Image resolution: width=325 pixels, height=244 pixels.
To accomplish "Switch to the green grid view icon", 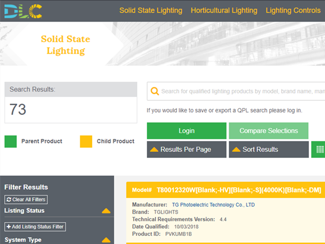I will [318, 150].
